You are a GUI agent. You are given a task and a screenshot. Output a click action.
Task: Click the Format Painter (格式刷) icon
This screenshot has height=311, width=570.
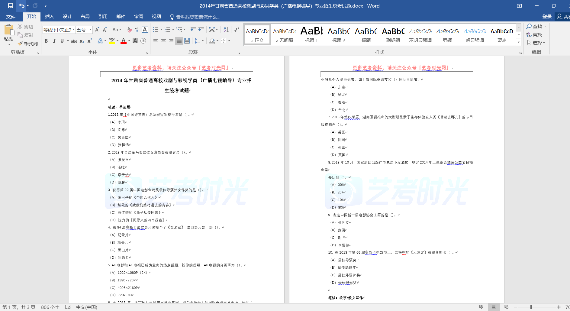pyautogui.click(x=27, y=44)
